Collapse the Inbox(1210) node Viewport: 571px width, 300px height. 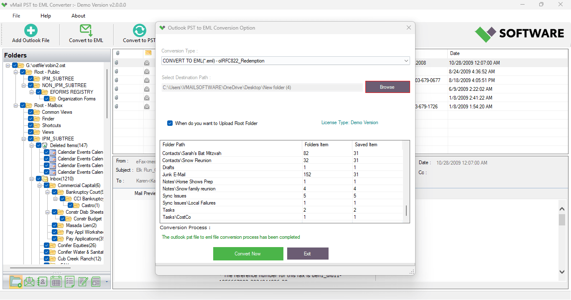tap(32, 179)
